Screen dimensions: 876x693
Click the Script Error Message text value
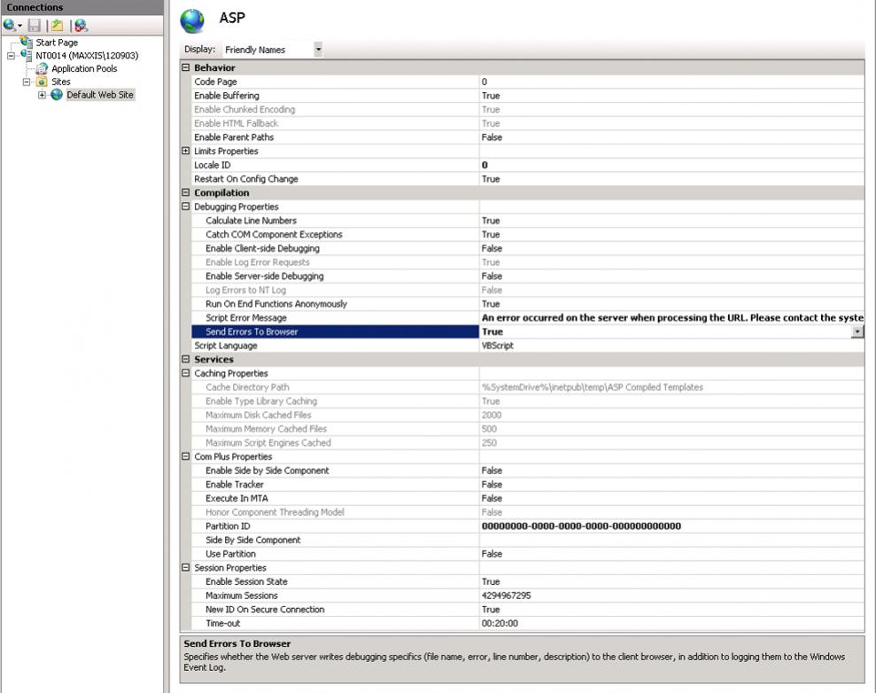coord(672,317)
